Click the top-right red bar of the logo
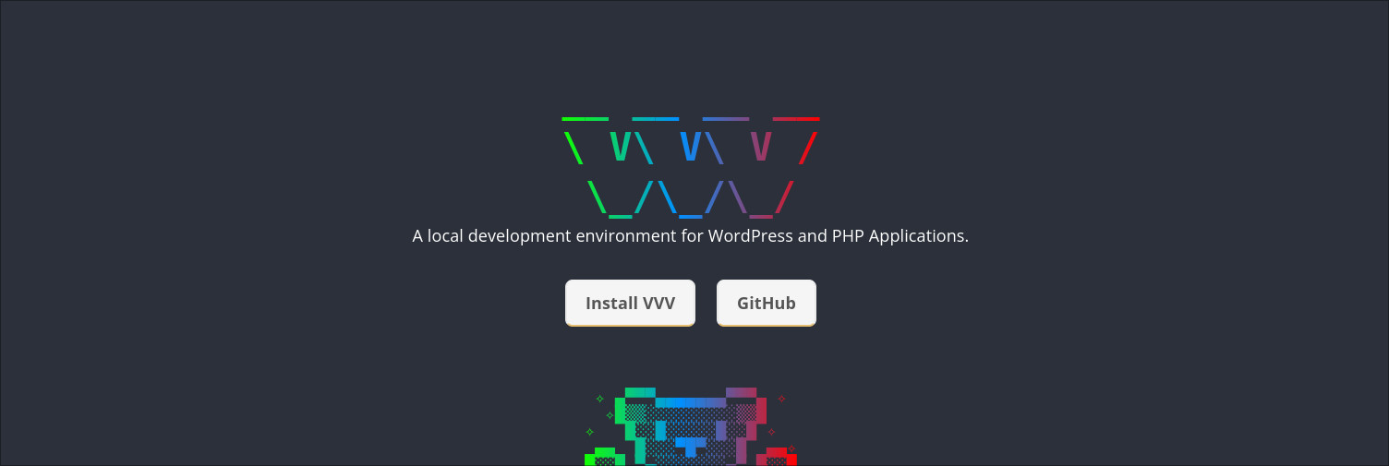The image size is (1389, 466). tap(796, 119)
